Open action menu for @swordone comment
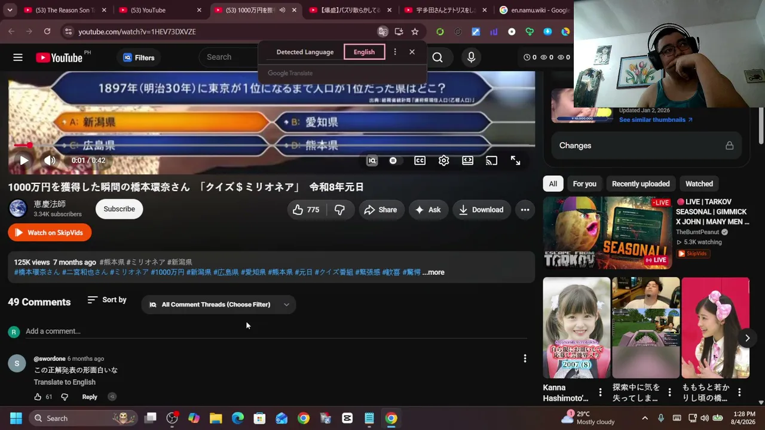 tap(525, 358)
